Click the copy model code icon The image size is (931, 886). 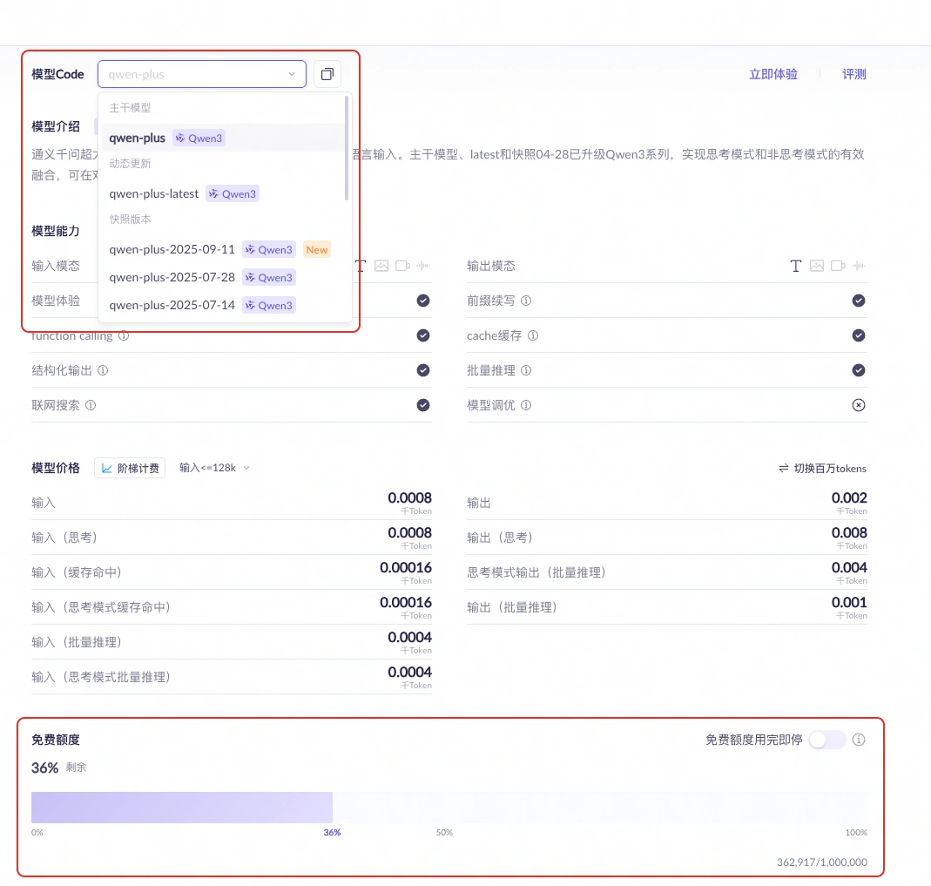(327, 74)
